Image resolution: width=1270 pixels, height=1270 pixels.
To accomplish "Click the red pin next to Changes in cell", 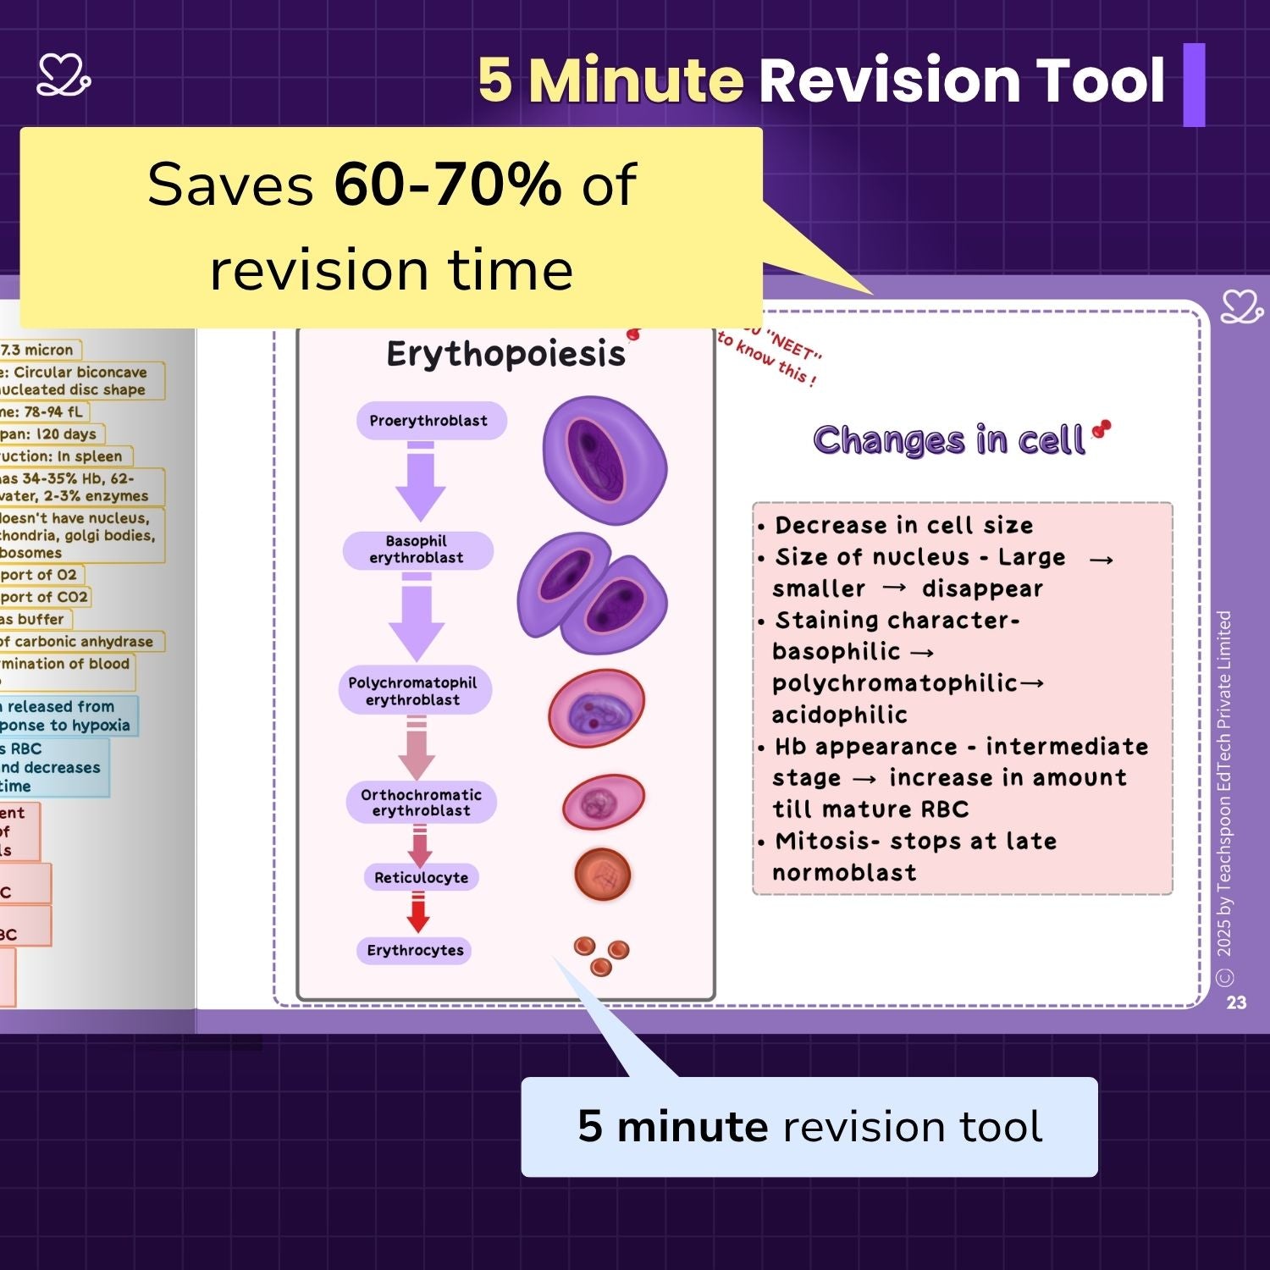I will pos(1101,429).
